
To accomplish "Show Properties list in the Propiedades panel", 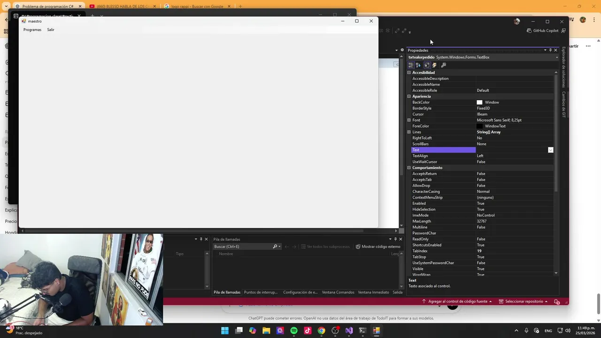I will [427, 65].
